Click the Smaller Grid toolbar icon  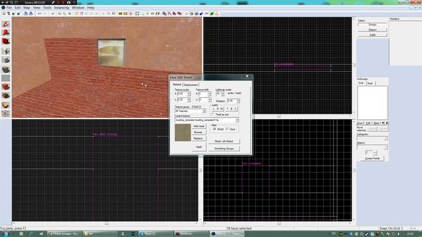(13, 13)
